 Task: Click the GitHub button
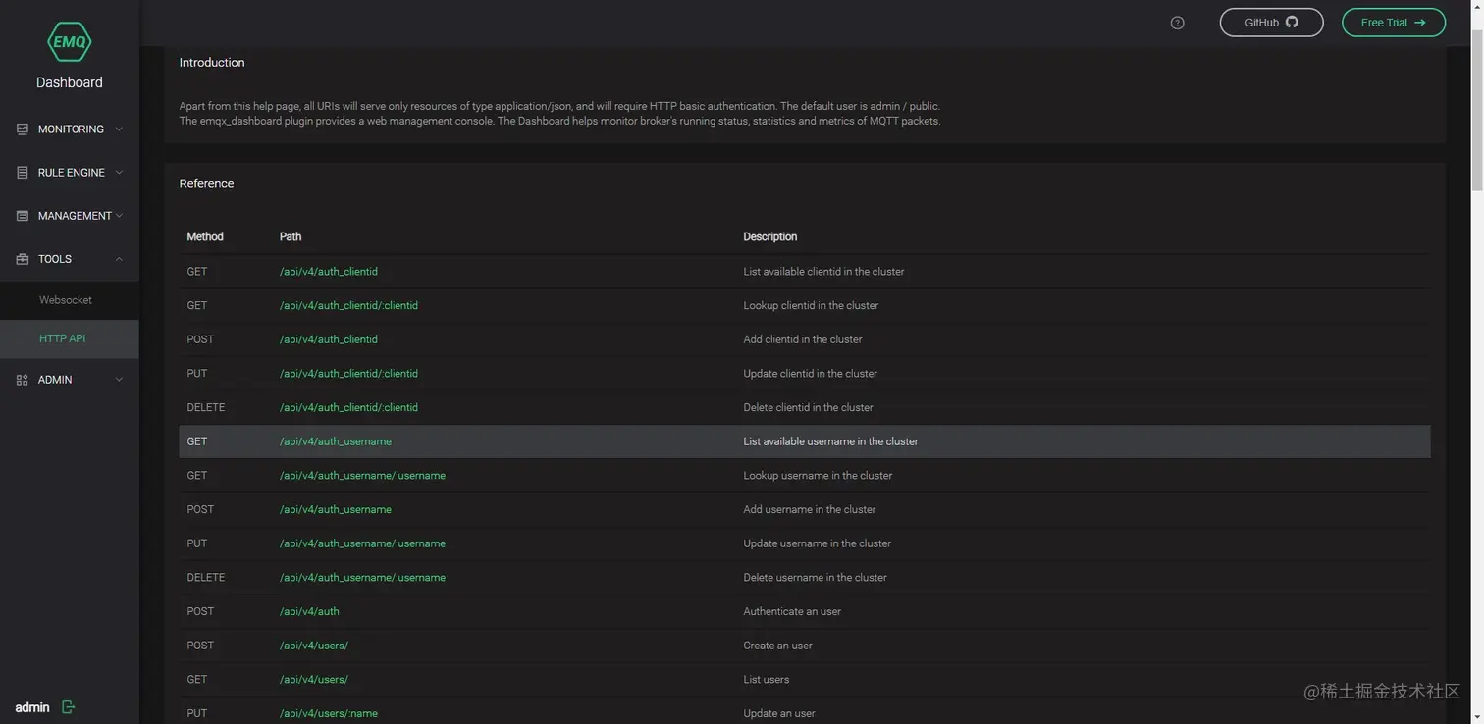pyautogui.click(x=1271, y=23)
